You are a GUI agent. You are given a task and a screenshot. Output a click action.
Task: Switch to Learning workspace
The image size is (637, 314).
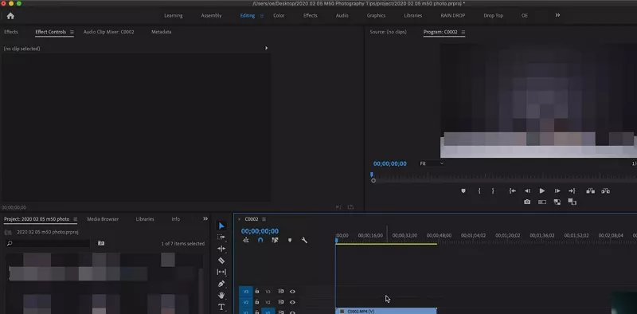(x=174, y=15)
